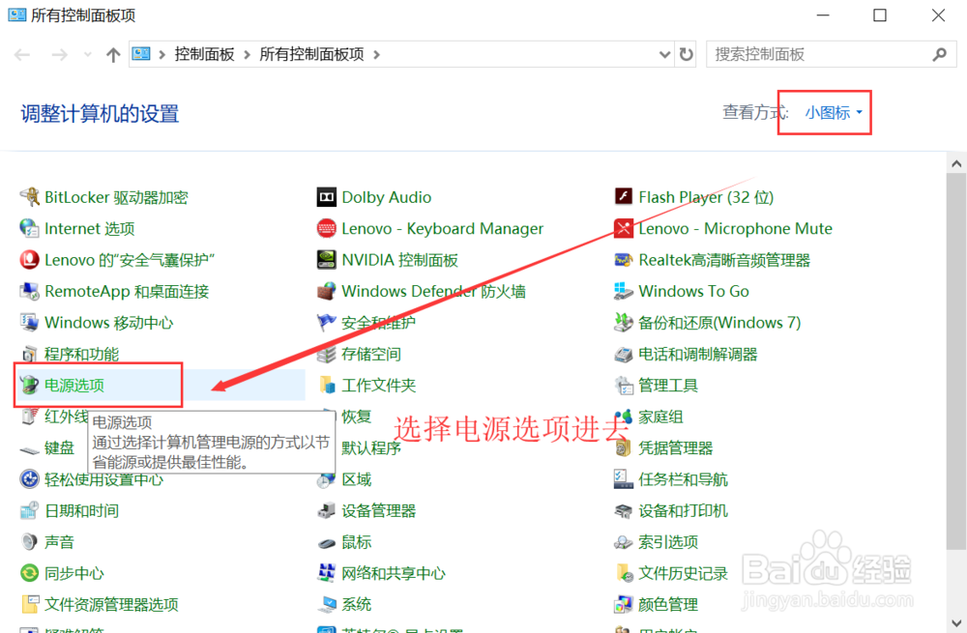Click the 程序和功能 icon
967x633 pixels.
30,354
